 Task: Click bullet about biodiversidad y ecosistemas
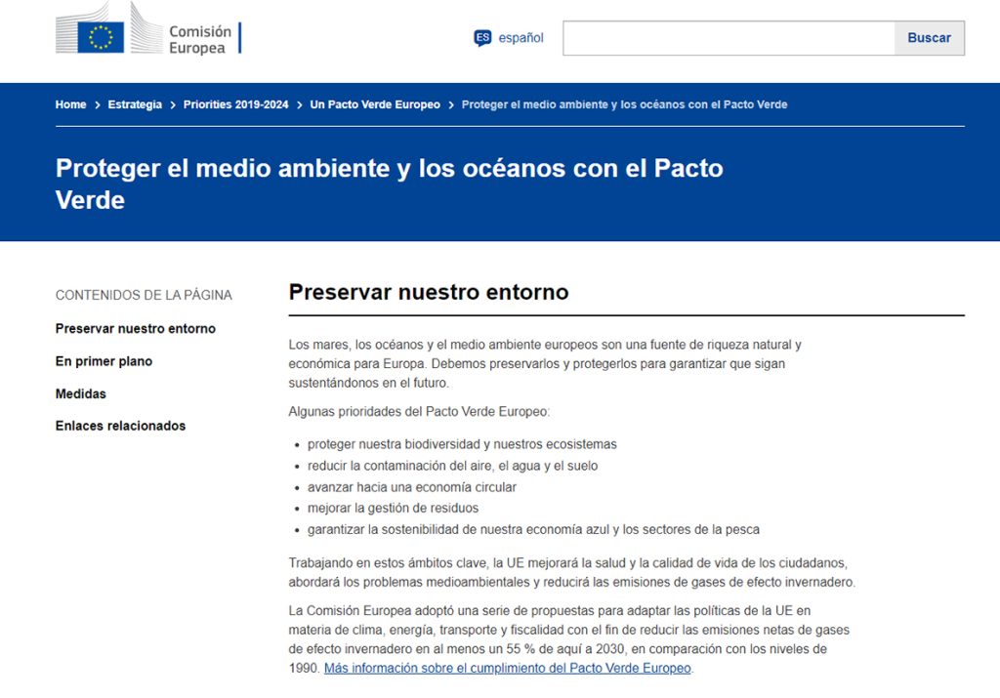click(x=462, y=444)
